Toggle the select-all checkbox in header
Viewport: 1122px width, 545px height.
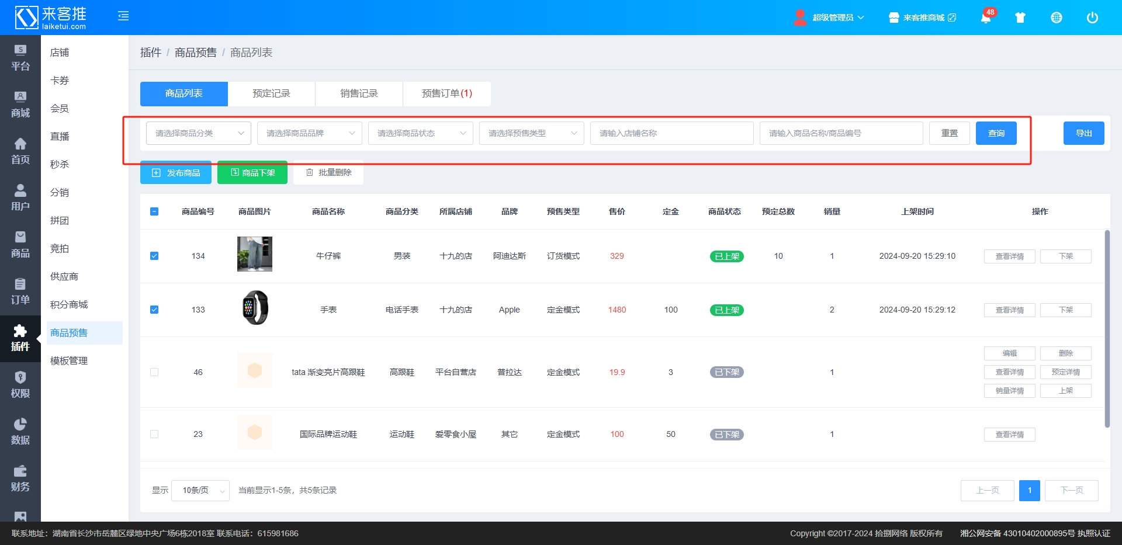154,211
